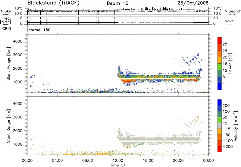Click the 04:00 time tick label

pos(57,161)
